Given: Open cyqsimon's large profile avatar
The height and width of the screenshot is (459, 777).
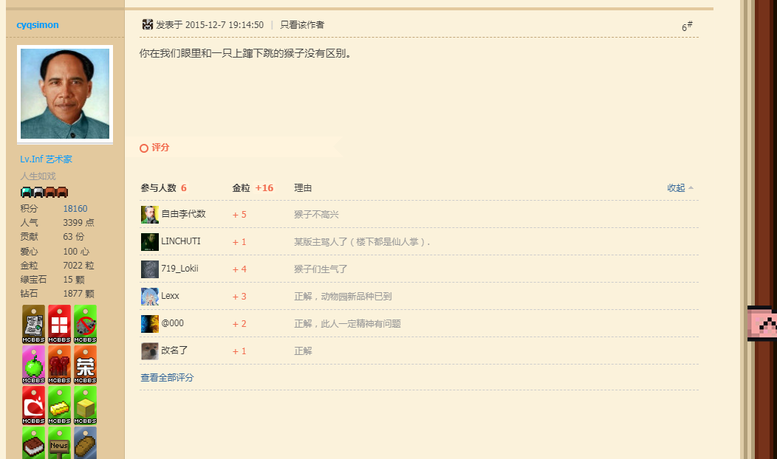Looking at the screenshot, I should 65,94.
